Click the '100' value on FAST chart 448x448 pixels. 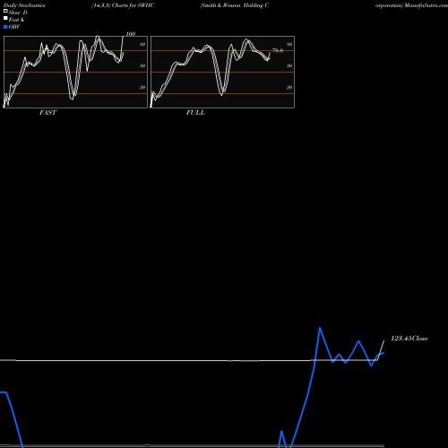click(131, 34)
